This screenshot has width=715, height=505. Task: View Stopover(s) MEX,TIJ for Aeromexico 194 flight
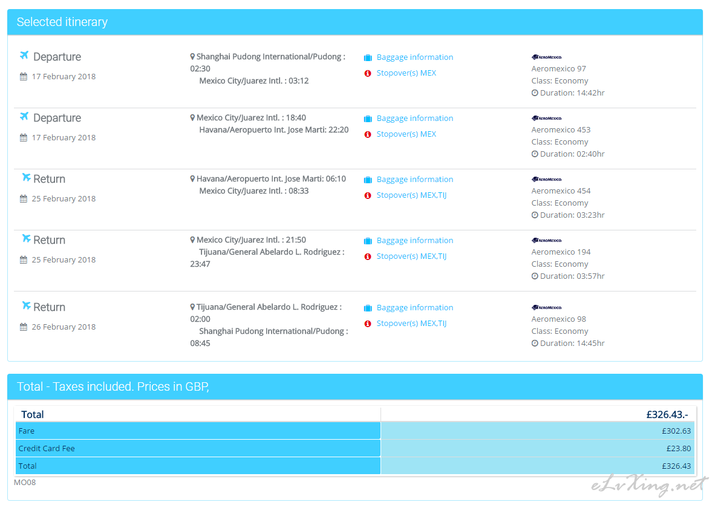pyautogui.click(x=411, y=256)
